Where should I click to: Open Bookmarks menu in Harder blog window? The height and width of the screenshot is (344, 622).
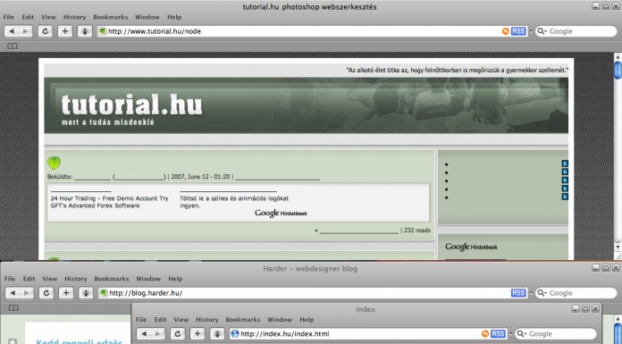112,279
